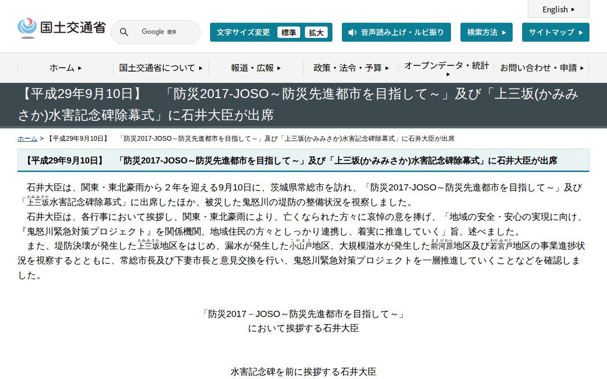
Task: Click the magnifying glass search icon
Action: 124,32
